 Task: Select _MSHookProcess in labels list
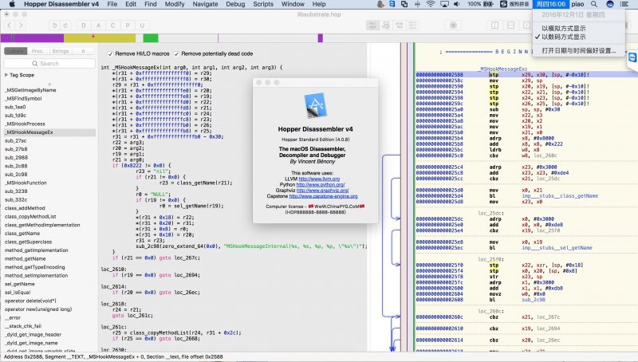point(25,124)
